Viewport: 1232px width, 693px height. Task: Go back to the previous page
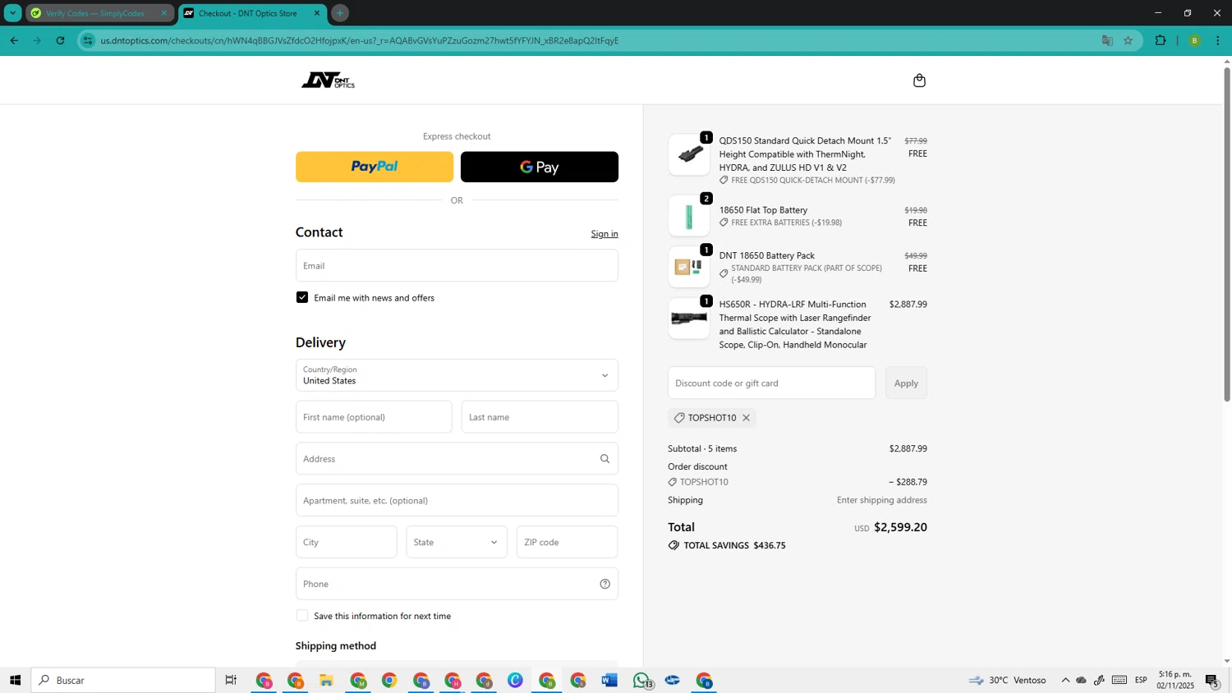pyautogui.click(x=14, y=40)
